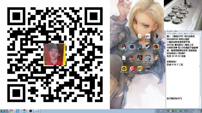Switch to OBS Studio on the taskbar

(x=31, y=111)
